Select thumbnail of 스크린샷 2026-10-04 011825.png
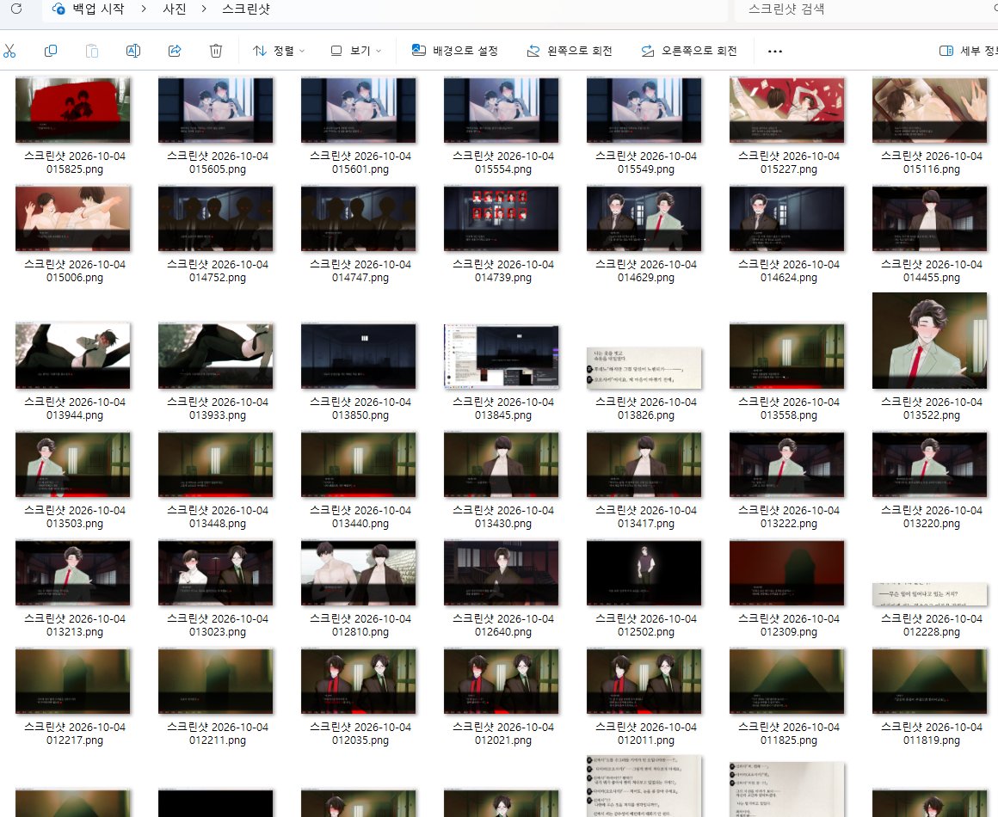Screen dimensions: 998x817 pos(786,681)
